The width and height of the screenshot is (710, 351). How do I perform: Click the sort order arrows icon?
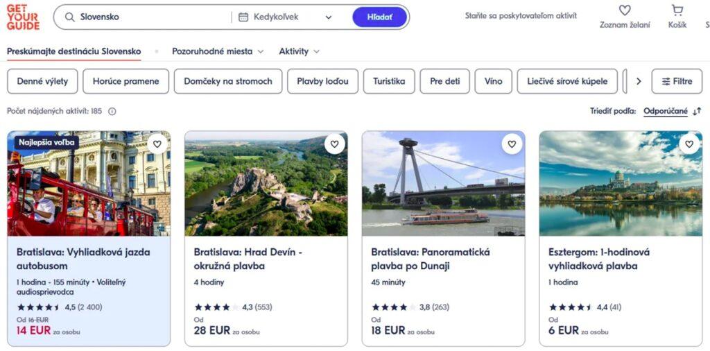[x=697, y=111]
